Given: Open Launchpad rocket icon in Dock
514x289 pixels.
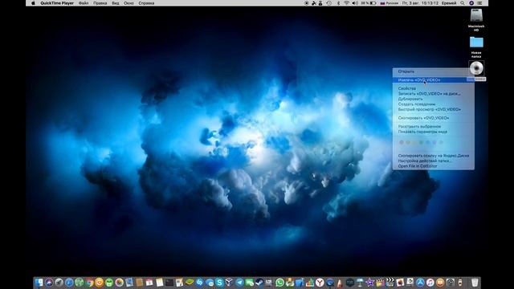Looking at the screenshot, I should coord(59,283).
